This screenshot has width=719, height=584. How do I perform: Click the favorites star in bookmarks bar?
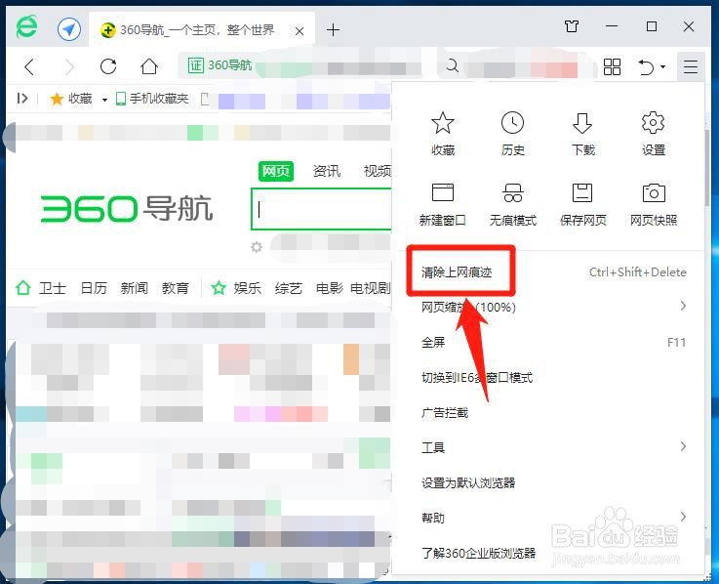coord(57,99)
